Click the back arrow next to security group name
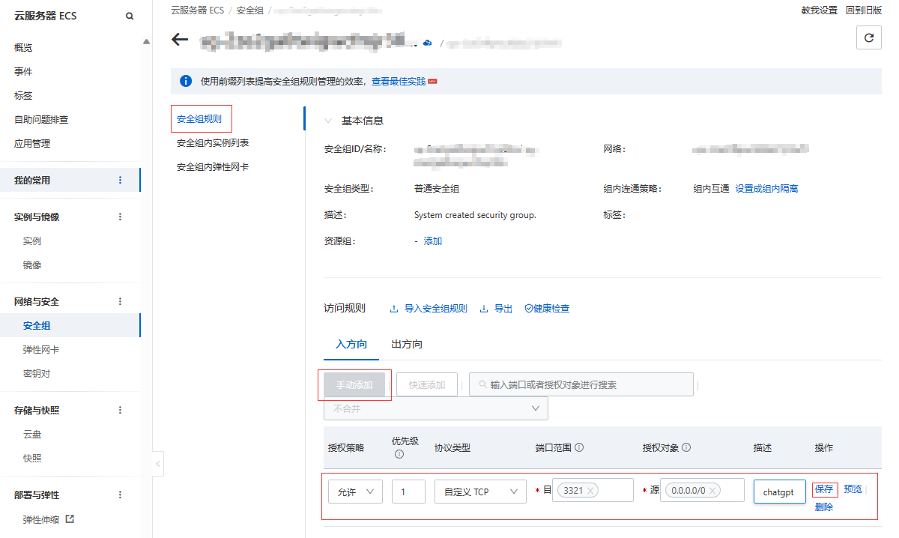Viewport: 899px width, 538px height. 180,40
